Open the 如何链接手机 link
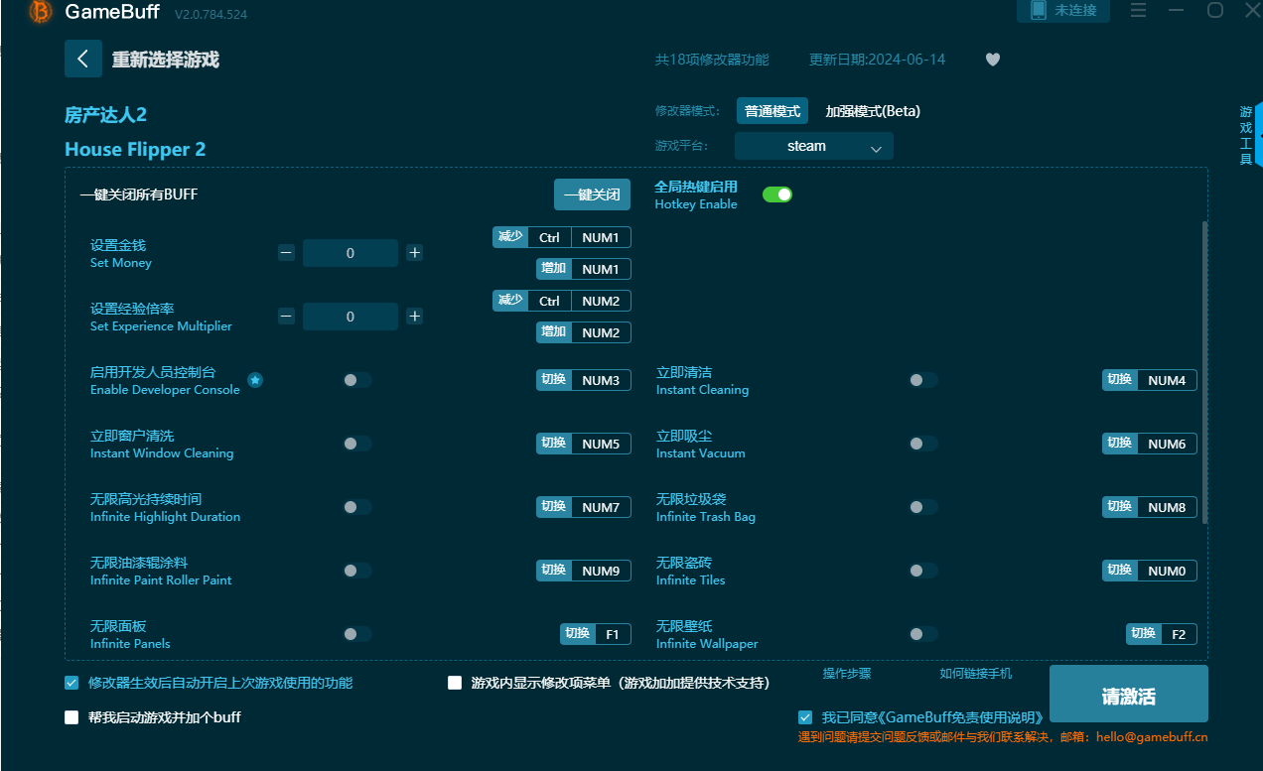 976,673
